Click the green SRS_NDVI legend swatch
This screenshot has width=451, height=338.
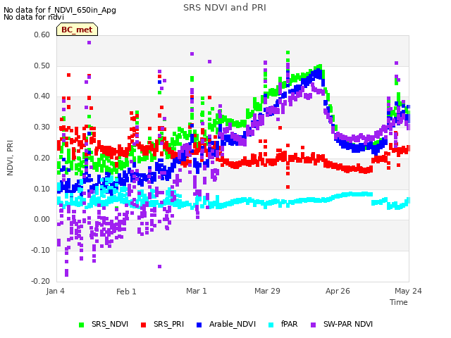point(82,325)
